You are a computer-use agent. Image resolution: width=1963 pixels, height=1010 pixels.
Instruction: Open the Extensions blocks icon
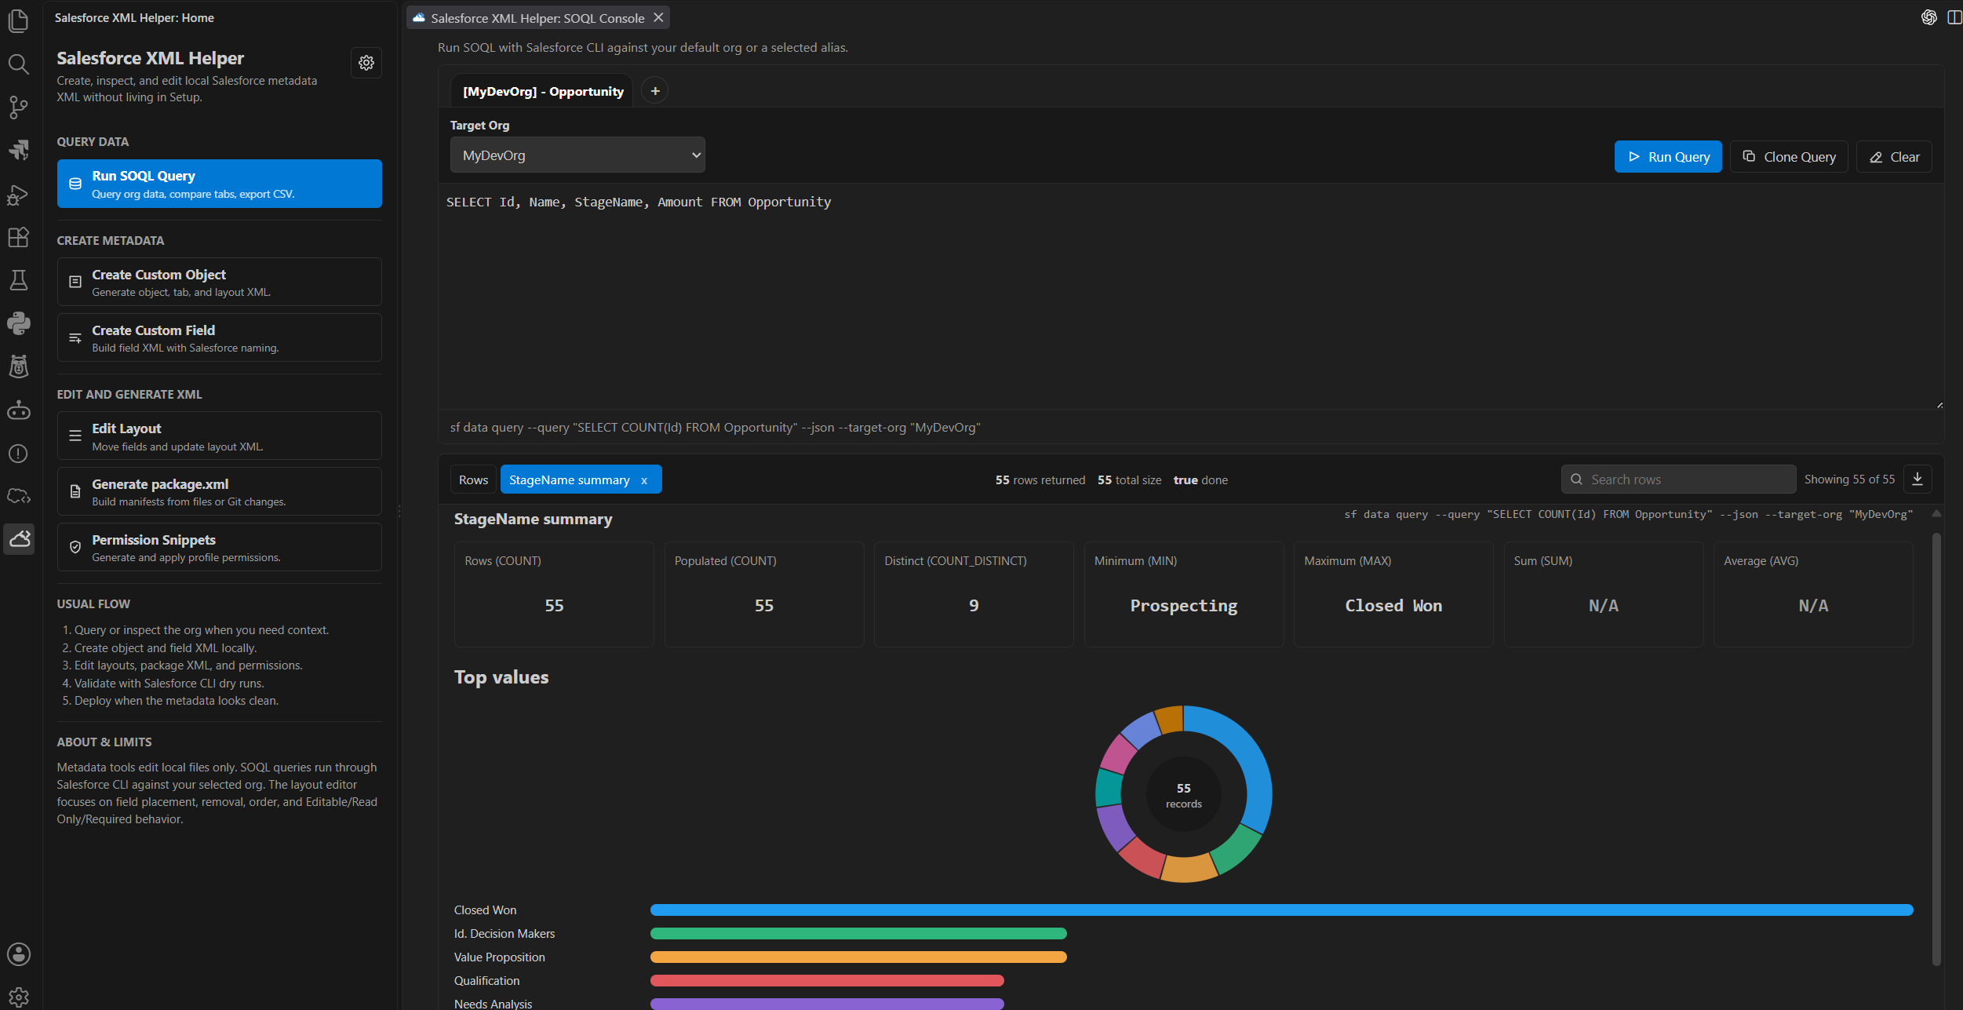(19, 237)
